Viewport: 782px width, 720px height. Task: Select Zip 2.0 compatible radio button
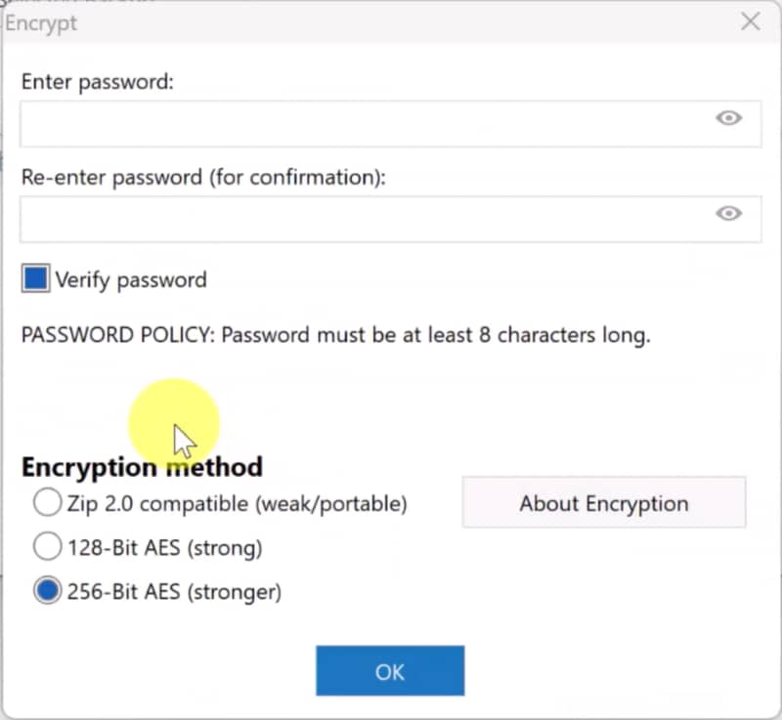click(47, 504)
